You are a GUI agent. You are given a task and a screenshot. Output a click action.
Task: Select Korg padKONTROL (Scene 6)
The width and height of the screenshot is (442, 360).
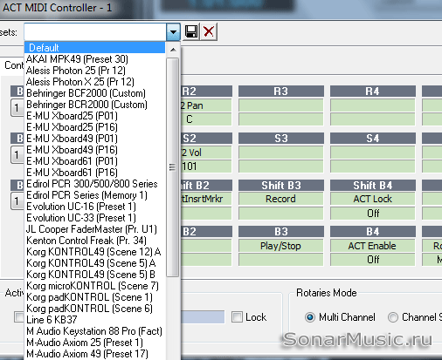point(94,309)
